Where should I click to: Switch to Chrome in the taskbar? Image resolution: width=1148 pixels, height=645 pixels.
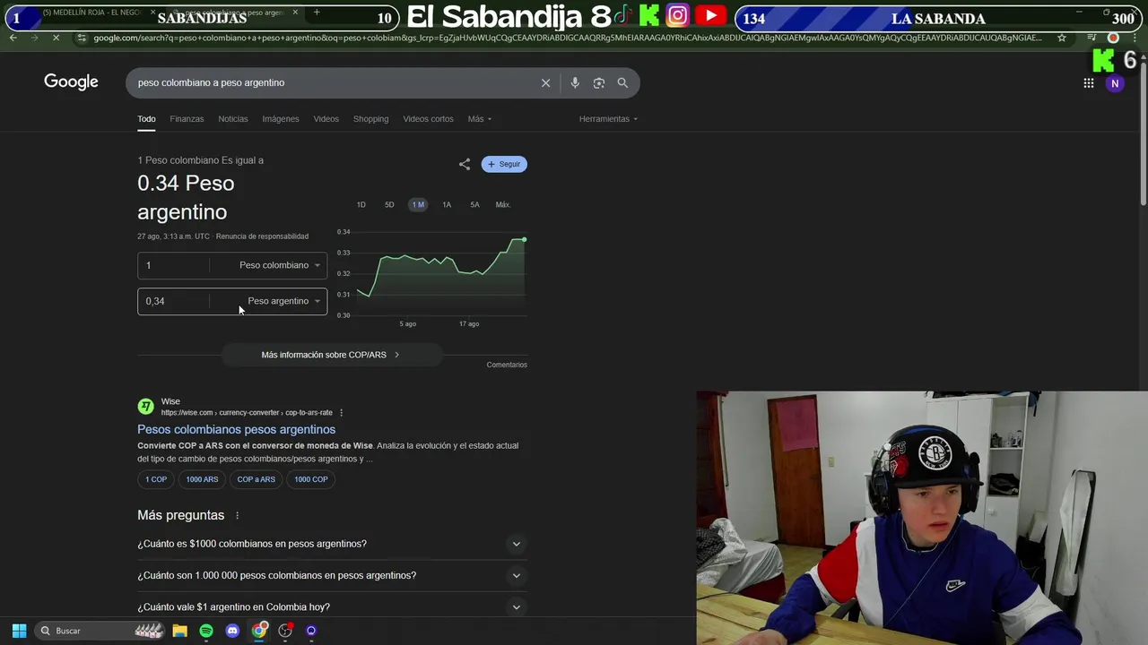[259, 631]
